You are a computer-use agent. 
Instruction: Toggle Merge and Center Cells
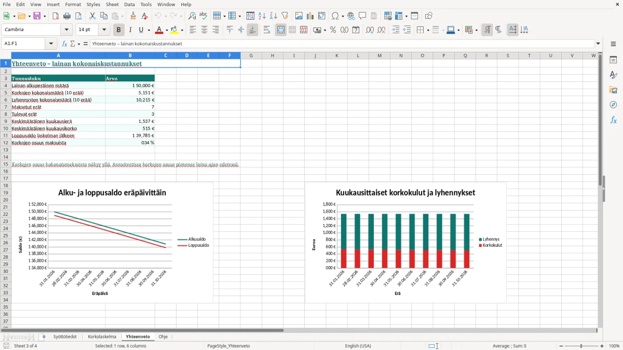[281, 30]
